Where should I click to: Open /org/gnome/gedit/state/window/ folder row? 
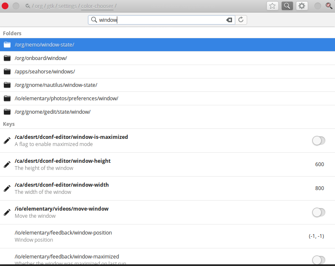coord(167,112)
